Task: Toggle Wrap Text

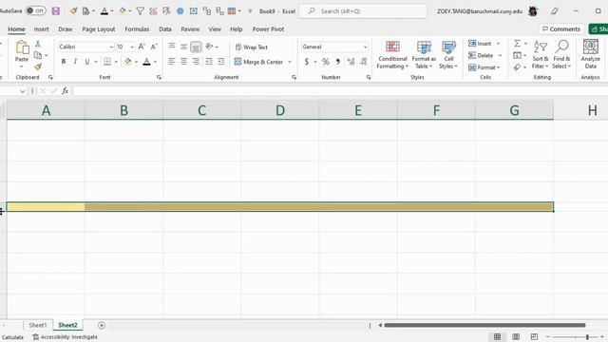Action: click(x=251, y=47)
